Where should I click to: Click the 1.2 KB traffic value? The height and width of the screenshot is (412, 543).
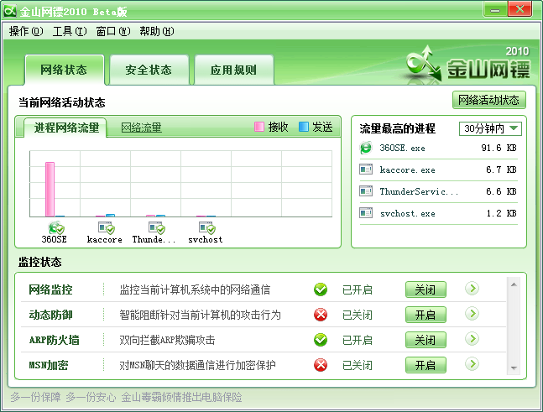pyautogui.click(x=501, y=213)
